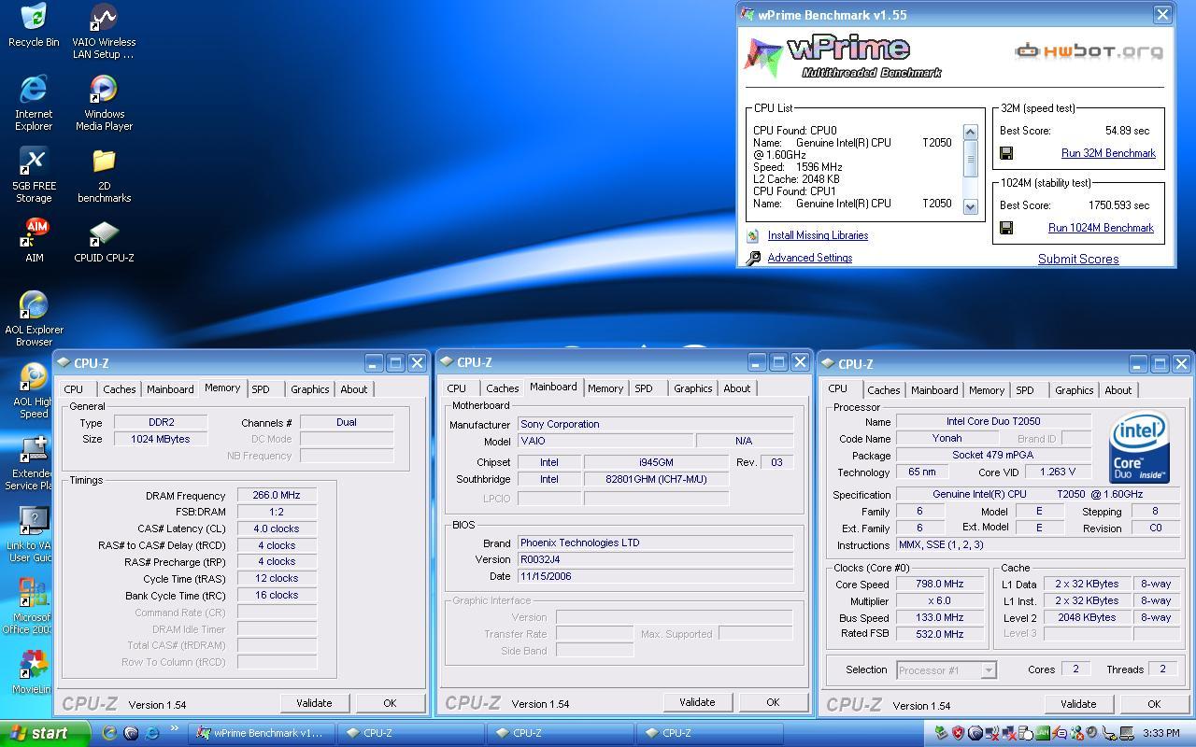The image size is (1196, 747).
Task: Click the Level 2 cache value 2048 KBytes
Action: (1087, 617)
